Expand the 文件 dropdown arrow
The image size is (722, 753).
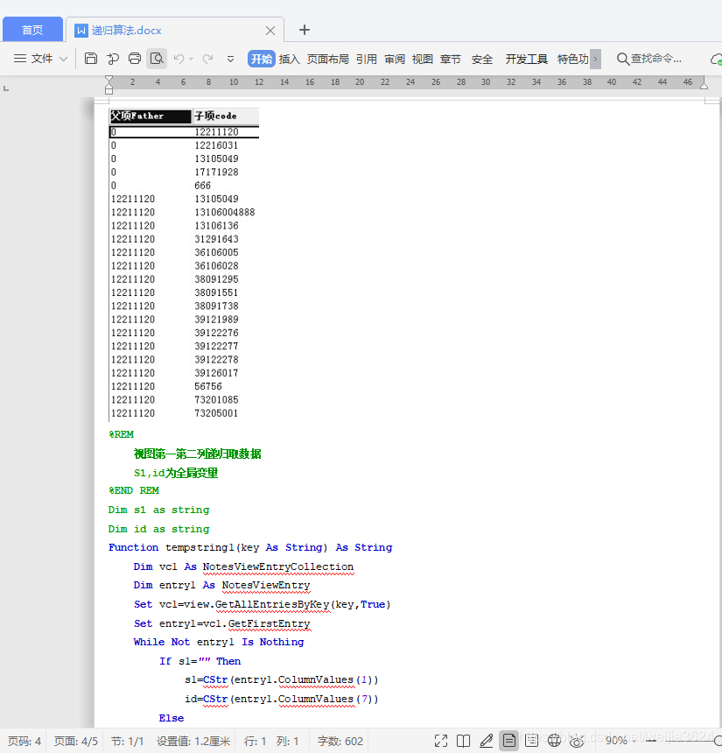click(63, 59)
